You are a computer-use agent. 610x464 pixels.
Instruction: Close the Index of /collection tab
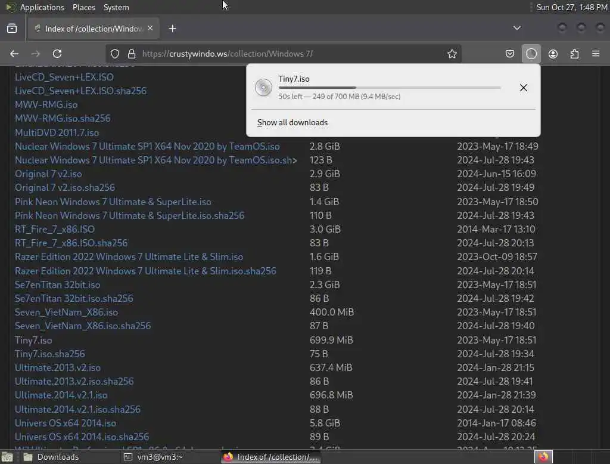tap(150, 29)
